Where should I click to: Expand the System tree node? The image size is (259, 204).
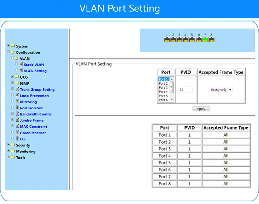click(8, 45)
